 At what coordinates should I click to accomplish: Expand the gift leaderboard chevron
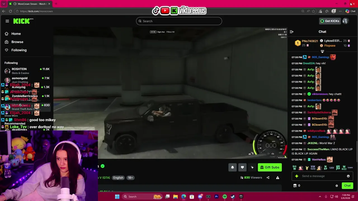pos(322,51)
